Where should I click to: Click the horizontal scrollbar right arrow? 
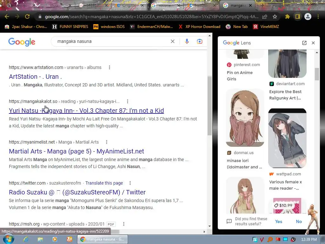[204, 232]
